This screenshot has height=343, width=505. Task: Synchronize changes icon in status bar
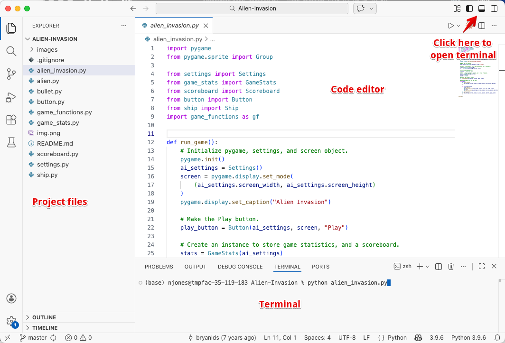point(54,338)
